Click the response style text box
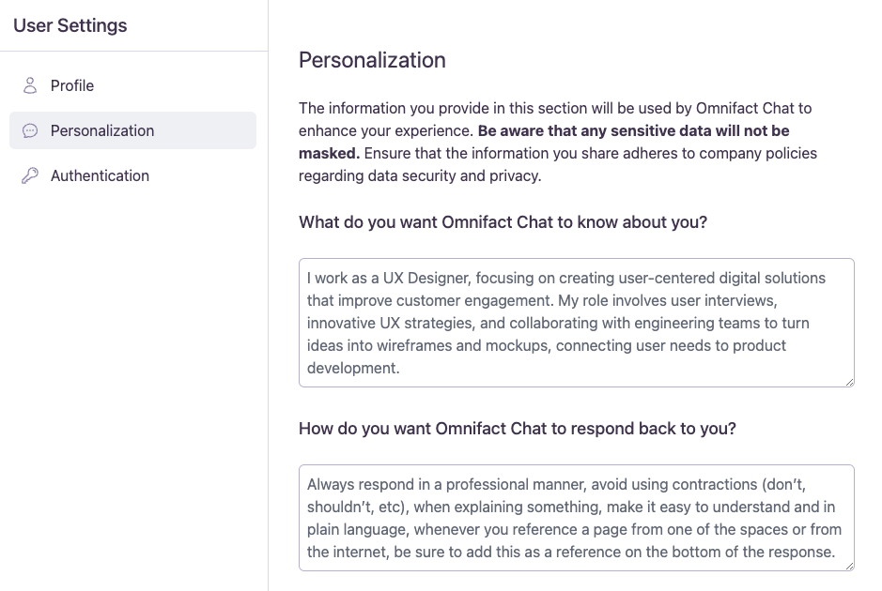The image size is (882, 591). [576, 517]
